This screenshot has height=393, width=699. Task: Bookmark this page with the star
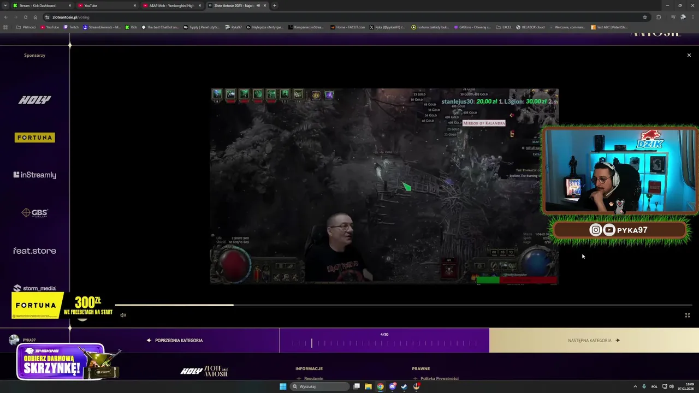coord(645,17)
